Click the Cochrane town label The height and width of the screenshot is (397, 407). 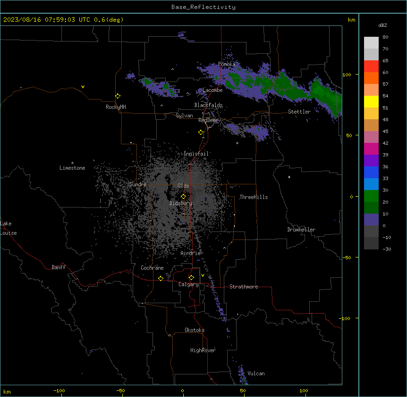152,268
